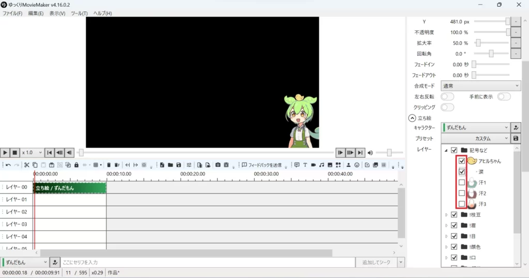Add a video item camcorder icon
Image resolution: width=529 pixels, height=278 pixels.
point(314,165)
